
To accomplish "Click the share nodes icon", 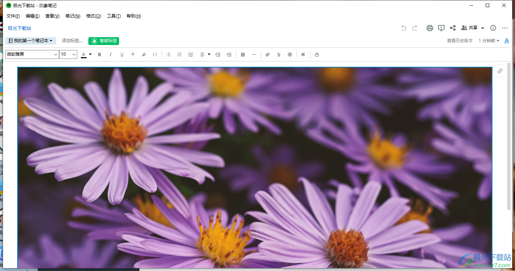I will pos(453,28).
